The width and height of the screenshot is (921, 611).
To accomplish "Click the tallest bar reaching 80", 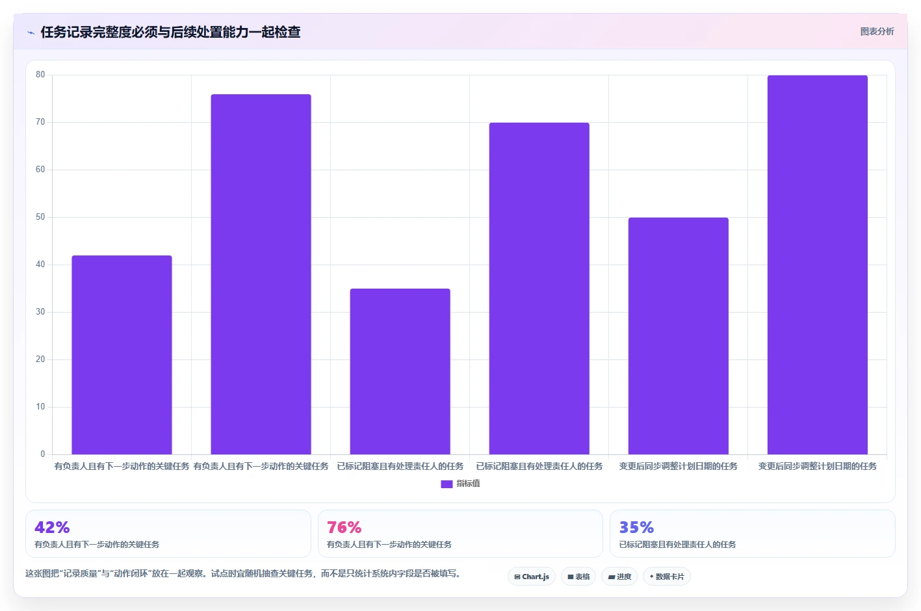I will coord(817,265).
